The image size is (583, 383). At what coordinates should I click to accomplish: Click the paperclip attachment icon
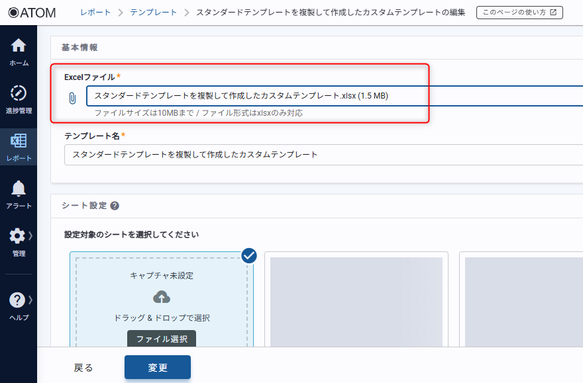click(x=72, y=97)
